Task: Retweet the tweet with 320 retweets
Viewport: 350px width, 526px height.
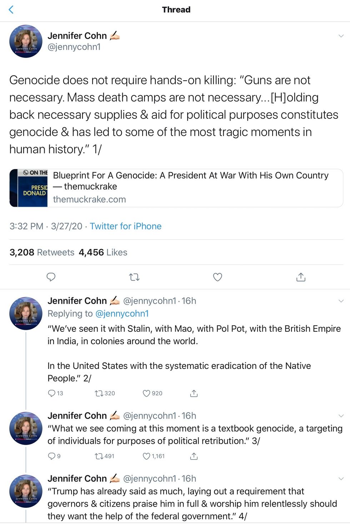Action: (99, 393)
